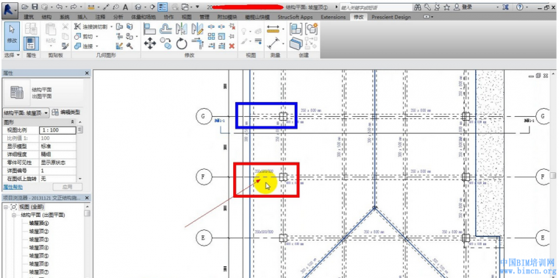Click the binoculars search icon
Screen dimensions: 559x278
tap(418, 7)
